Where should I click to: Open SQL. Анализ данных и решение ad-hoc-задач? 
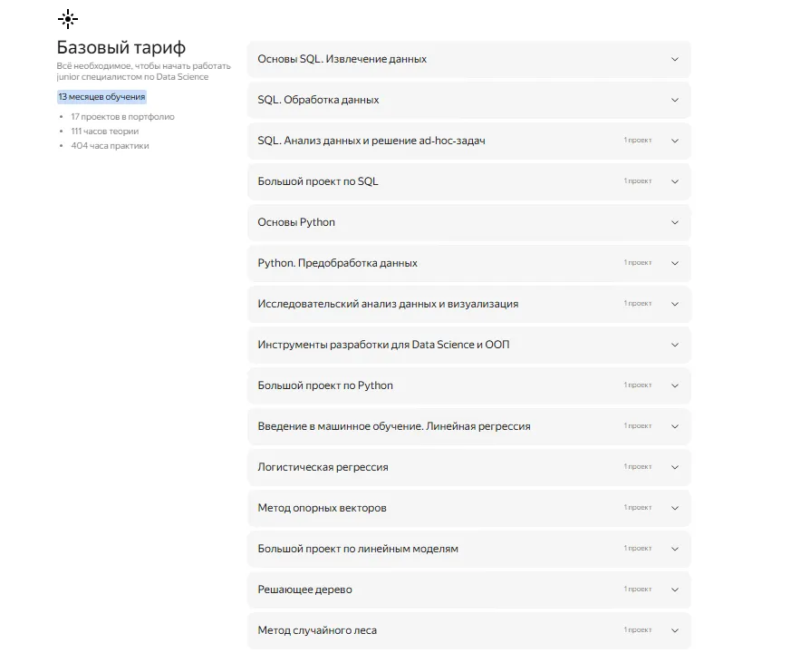tap(371, 141)
